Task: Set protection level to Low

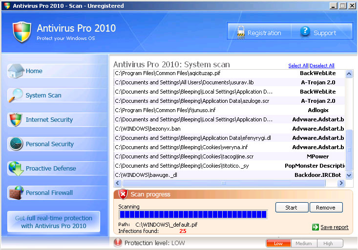Action: click(x=278, y=243)
